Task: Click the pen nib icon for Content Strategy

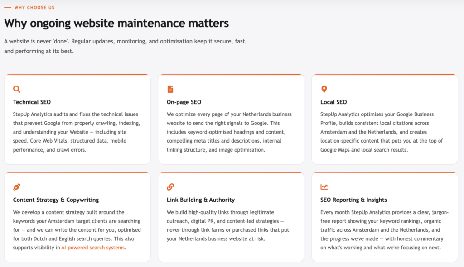Action: [x=17, y=187]
